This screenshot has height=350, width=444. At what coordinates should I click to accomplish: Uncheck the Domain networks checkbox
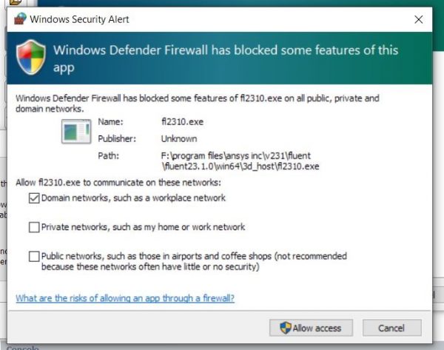pyautogui.click(x=34, y=198)
